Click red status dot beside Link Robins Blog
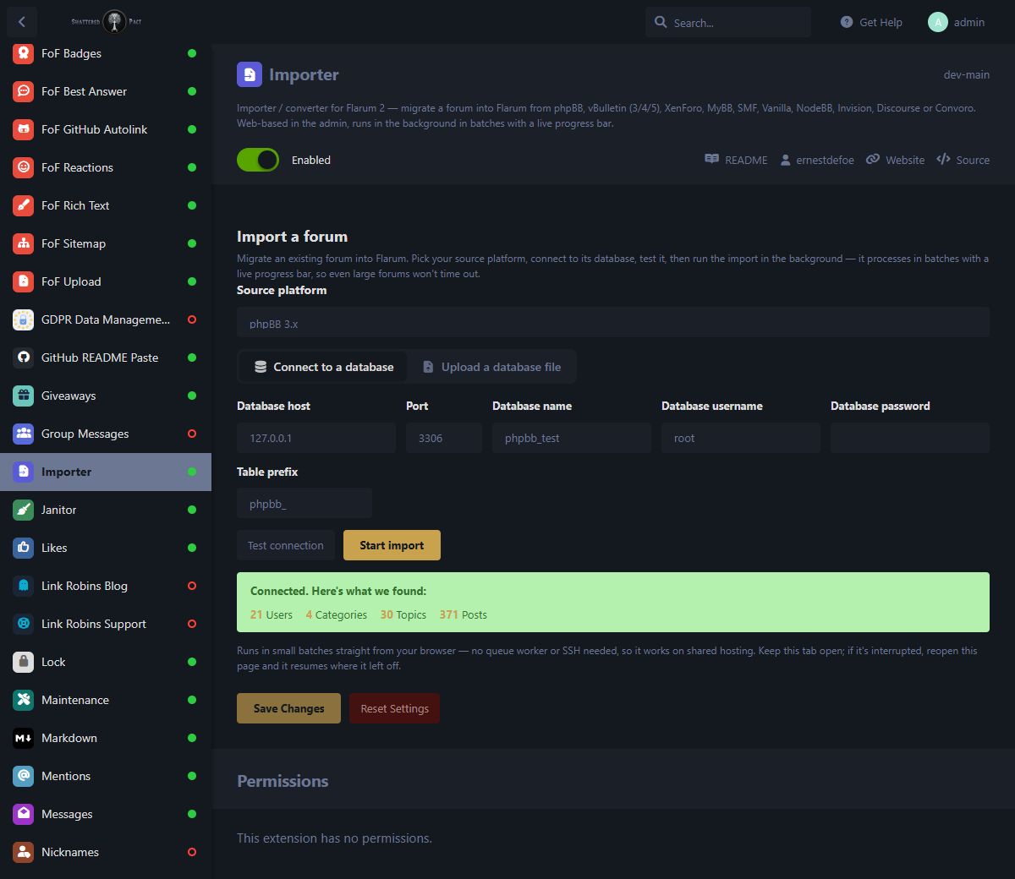The width and height of the screenshot is (1015, 879). pyautogui.click(x=192, y=586)
